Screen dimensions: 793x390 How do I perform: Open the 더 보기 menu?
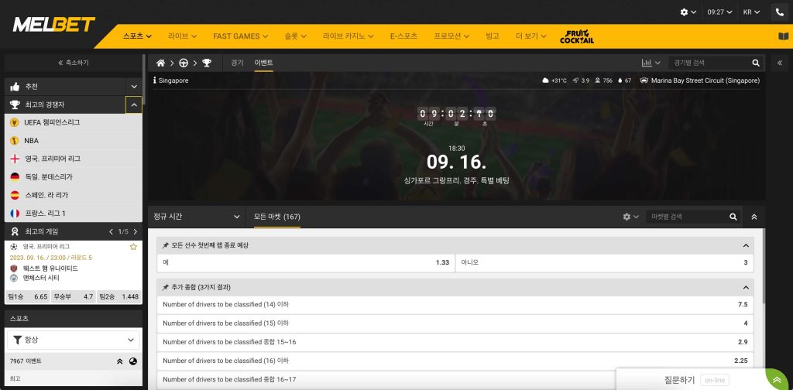(531, 36)
